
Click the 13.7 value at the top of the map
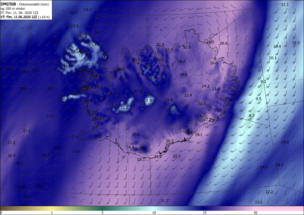[88, 9]
